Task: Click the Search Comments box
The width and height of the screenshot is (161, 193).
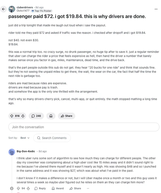Action: tap(52, 138)
